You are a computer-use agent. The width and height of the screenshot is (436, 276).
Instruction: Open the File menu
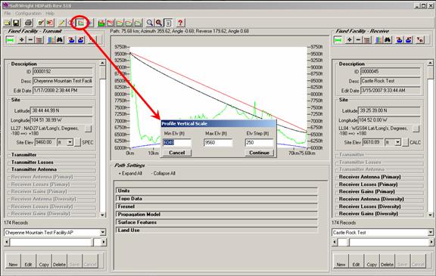click(x=8, y=14)
